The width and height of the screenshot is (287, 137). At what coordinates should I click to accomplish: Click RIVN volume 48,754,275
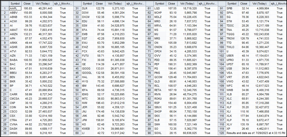pos(188,95)
